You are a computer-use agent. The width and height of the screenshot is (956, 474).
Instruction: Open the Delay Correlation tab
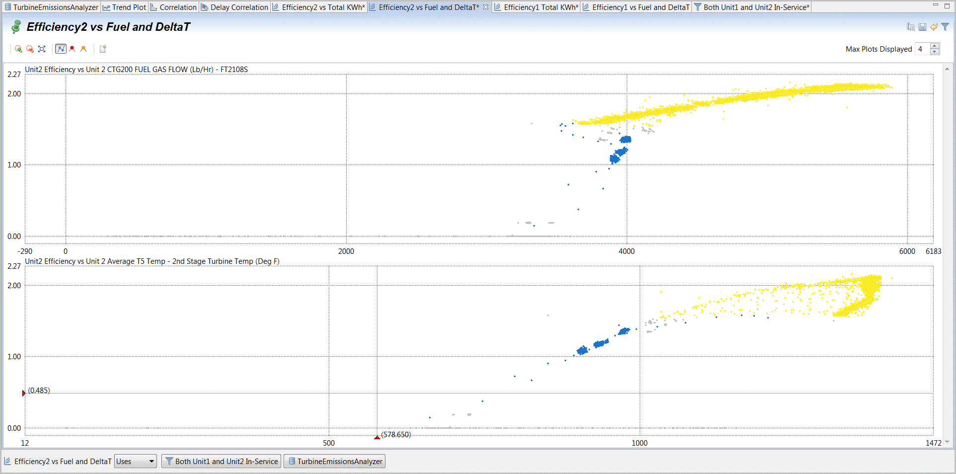click(x=234, y=7)
